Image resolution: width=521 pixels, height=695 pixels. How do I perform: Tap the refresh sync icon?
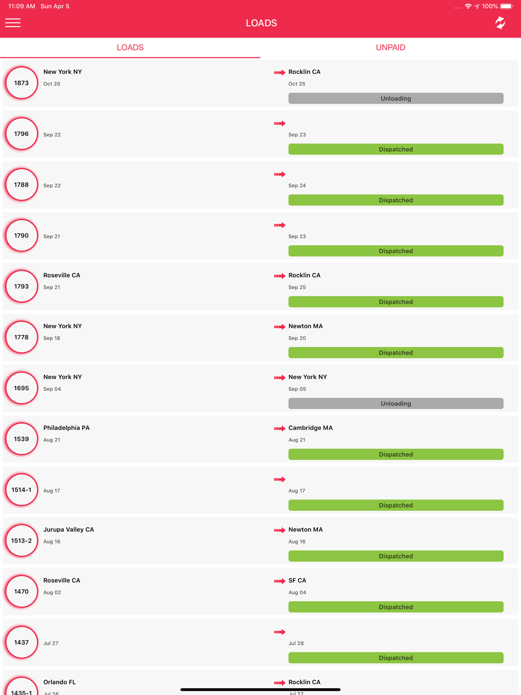click(500, 23)
